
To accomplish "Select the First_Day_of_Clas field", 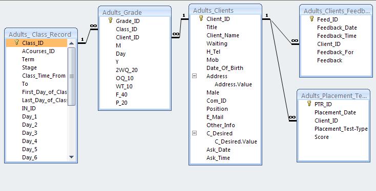I will coord(45,92).
